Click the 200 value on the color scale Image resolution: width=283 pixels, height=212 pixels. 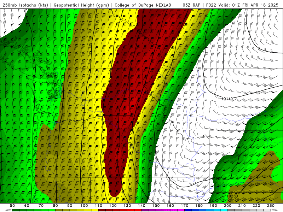pyautogui.click(x=228, y=206)
